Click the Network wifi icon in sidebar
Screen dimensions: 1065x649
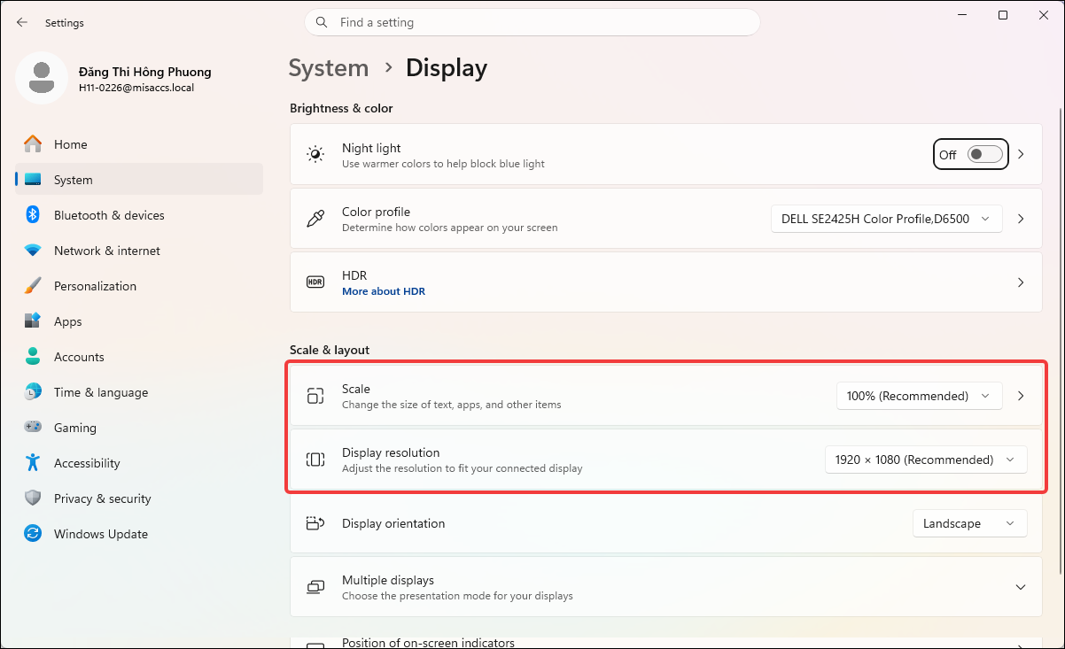point(33,251)
